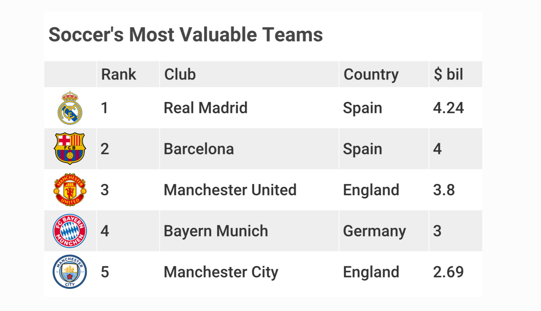Viewport: 541px width, 311px height.
Task: Click the Club column header
Action: point(180,75)
